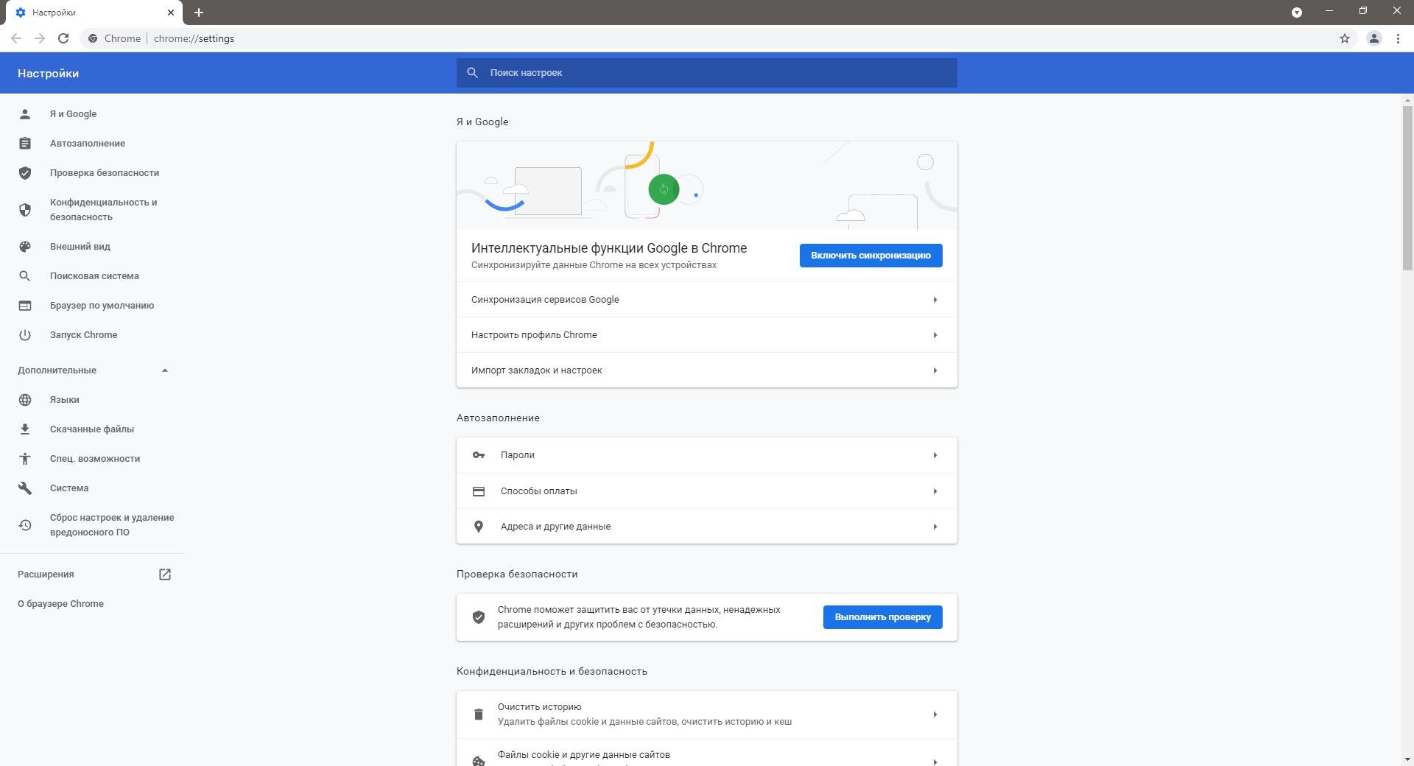This screenshot has height=766, width=1414.
Task: Click the shield check icon beside Проверка безопасности in sidebar
Action: point(25,173)
